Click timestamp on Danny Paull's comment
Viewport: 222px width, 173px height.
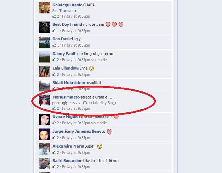76,60
